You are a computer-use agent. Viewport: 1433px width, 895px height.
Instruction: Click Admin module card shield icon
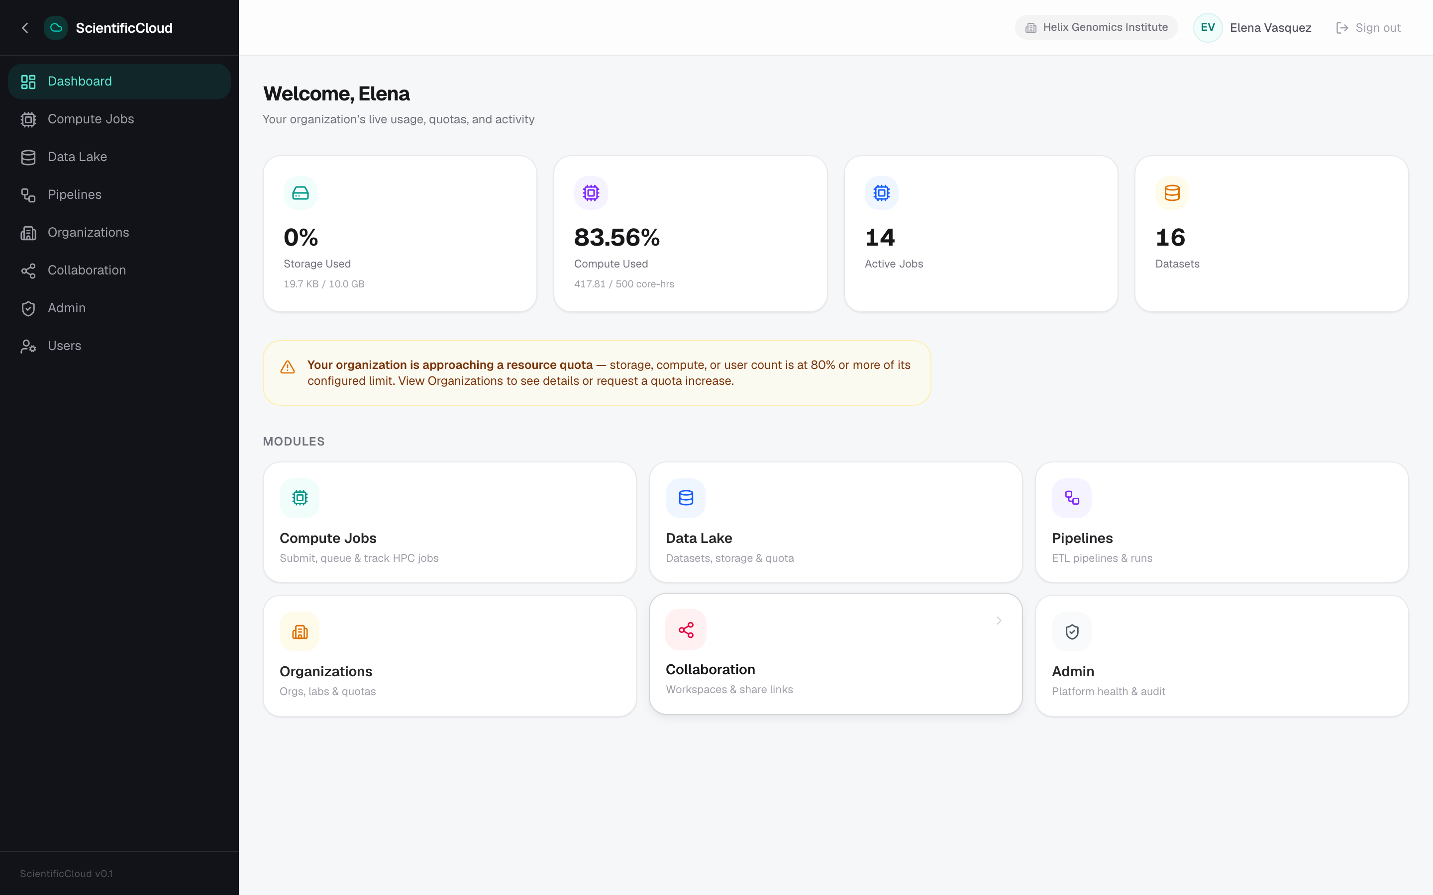click(x=1072, y=631)
